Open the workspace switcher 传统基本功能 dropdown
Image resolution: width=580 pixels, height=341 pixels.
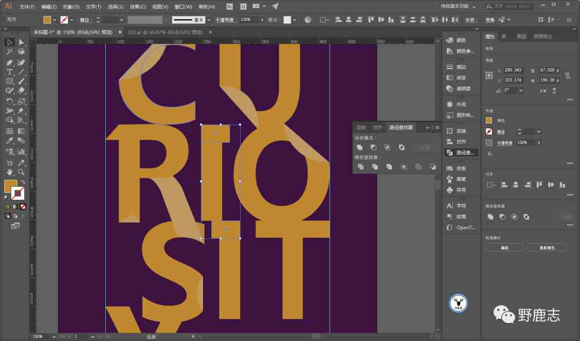click(x=458, y=6)
